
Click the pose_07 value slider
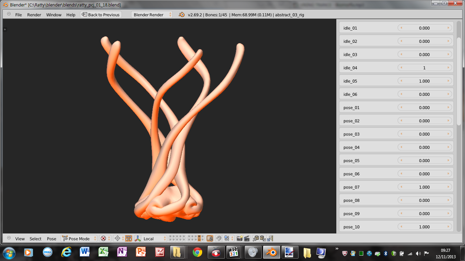point(425,187)
